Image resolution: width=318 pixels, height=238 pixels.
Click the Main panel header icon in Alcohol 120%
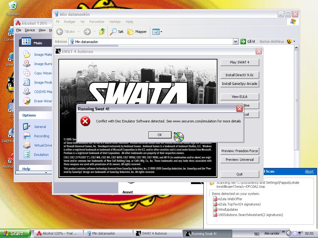26,42
